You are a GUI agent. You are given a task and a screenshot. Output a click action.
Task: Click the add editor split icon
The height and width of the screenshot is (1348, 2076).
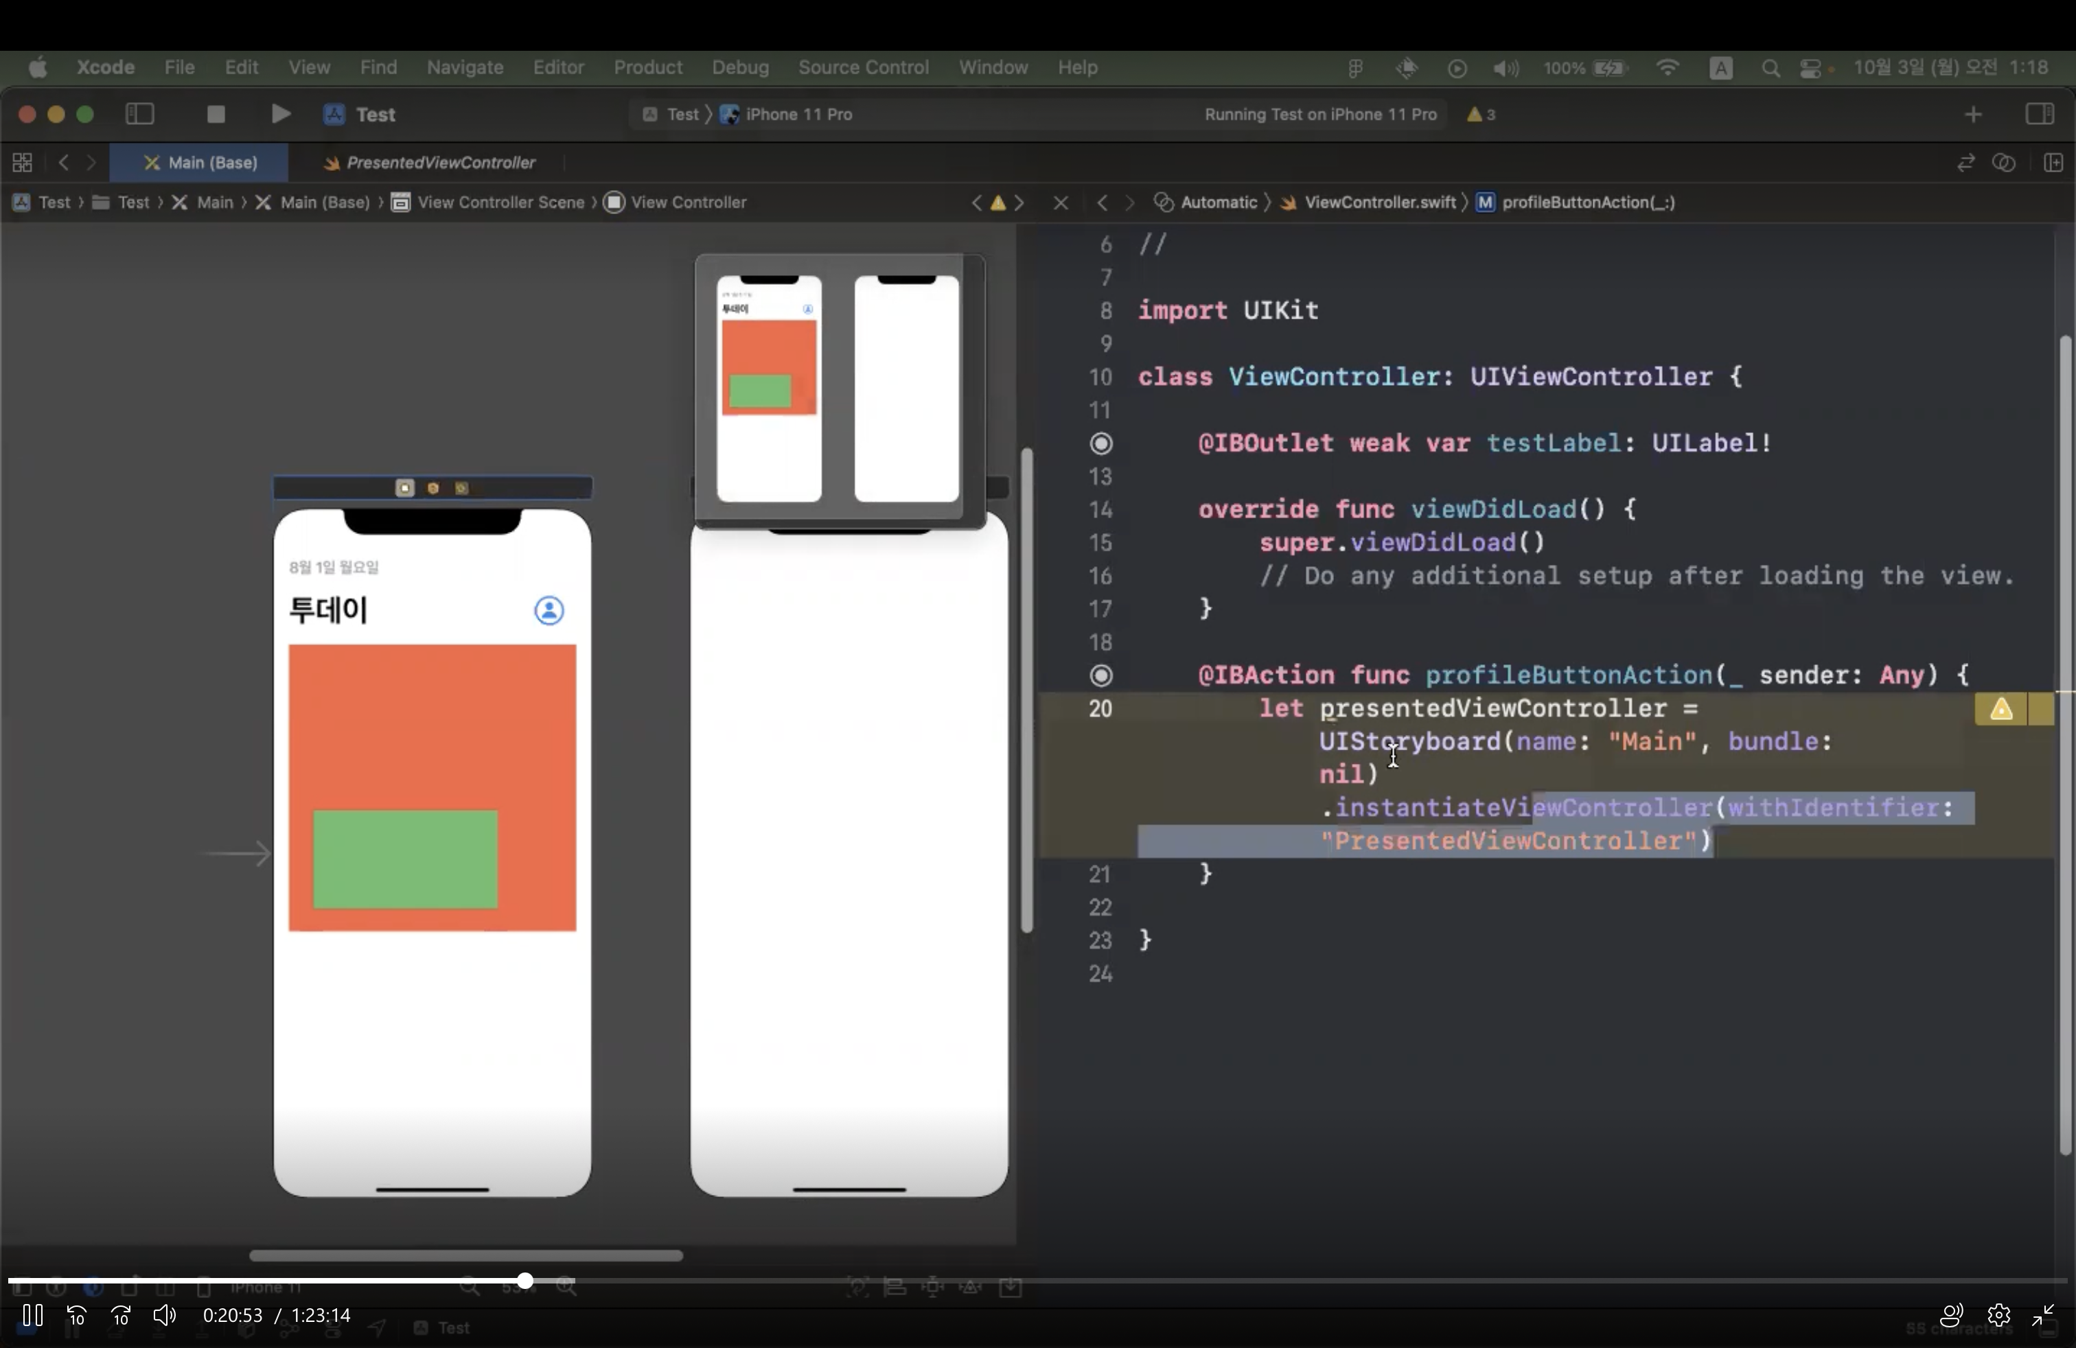click(x=2053, y=163)
